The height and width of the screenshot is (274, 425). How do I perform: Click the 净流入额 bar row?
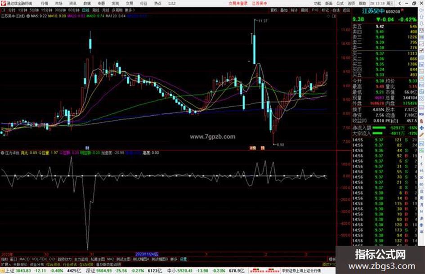click(385, 127)
